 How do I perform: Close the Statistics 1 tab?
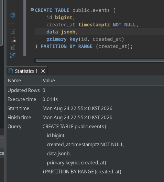pos(43,71)
